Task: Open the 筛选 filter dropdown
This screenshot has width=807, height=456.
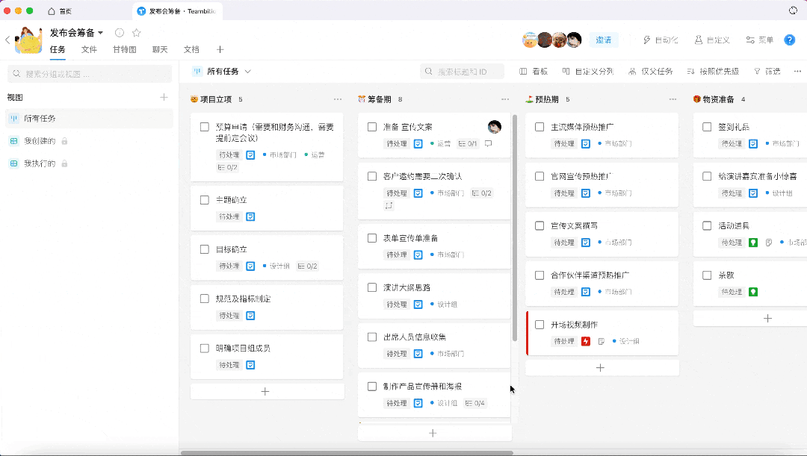Action: pyautogui.click(x=767, y=72)
